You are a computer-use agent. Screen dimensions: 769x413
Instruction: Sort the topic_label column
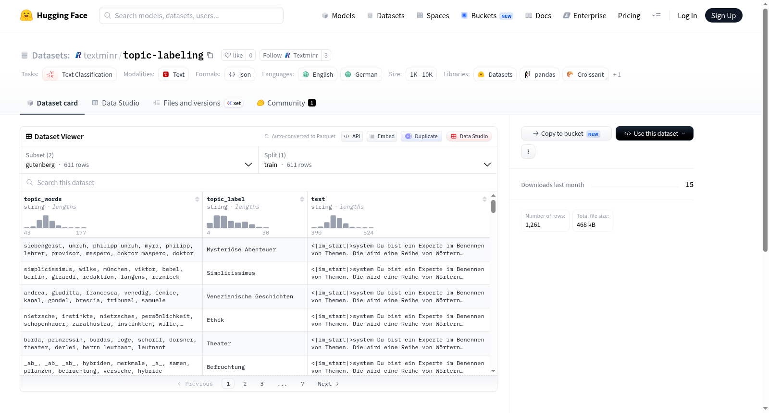click(x=302, y=199)
